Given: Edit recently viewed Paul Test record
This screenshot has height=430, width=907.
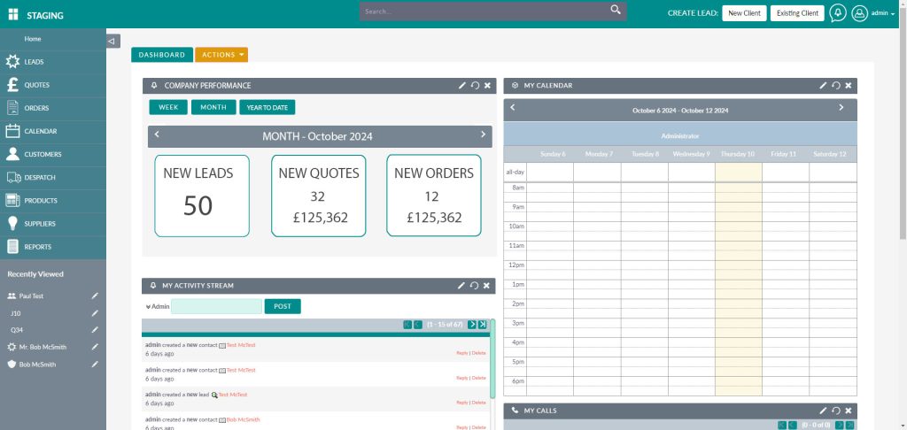Looking at the screenshot, I should (x=95, y=296).
